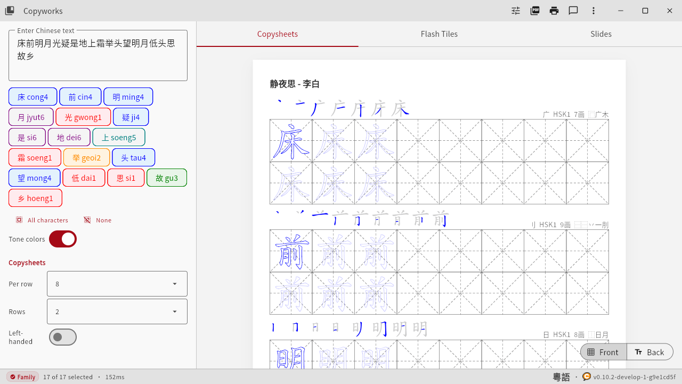
Task: Switch to the Flash Tiles tab
Action: (439, 34)
